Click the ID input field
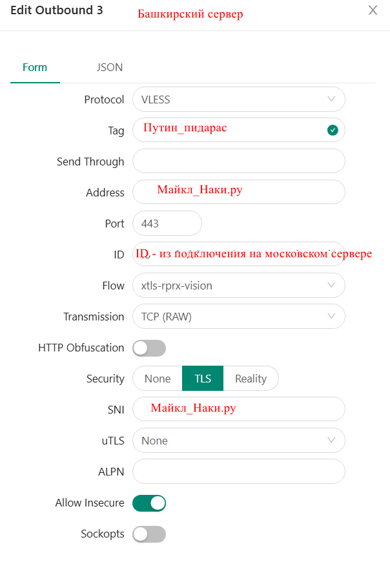 (x=239, y=255)
